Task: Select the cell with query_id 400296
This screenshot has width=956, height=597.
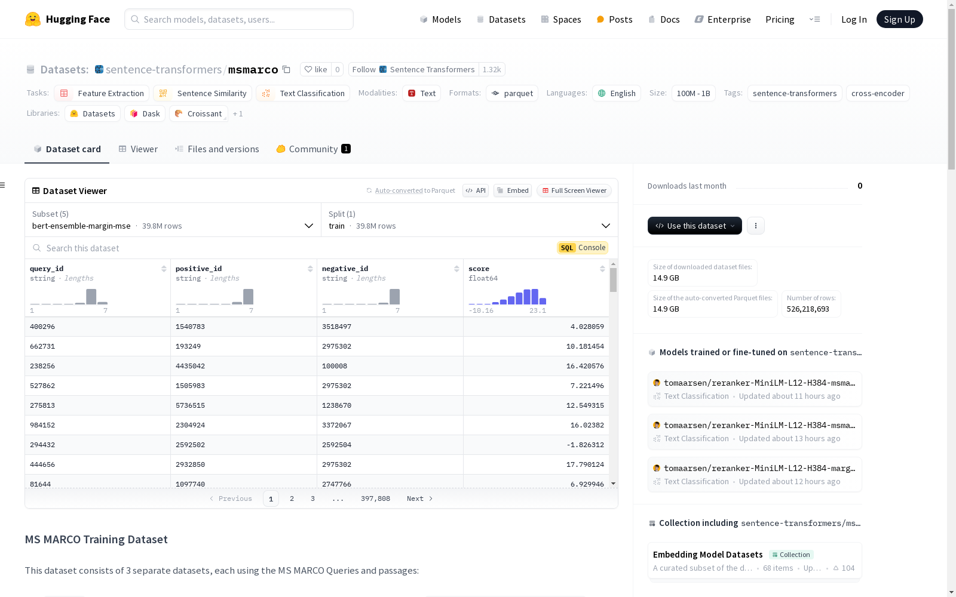Action: click(97, 327)
